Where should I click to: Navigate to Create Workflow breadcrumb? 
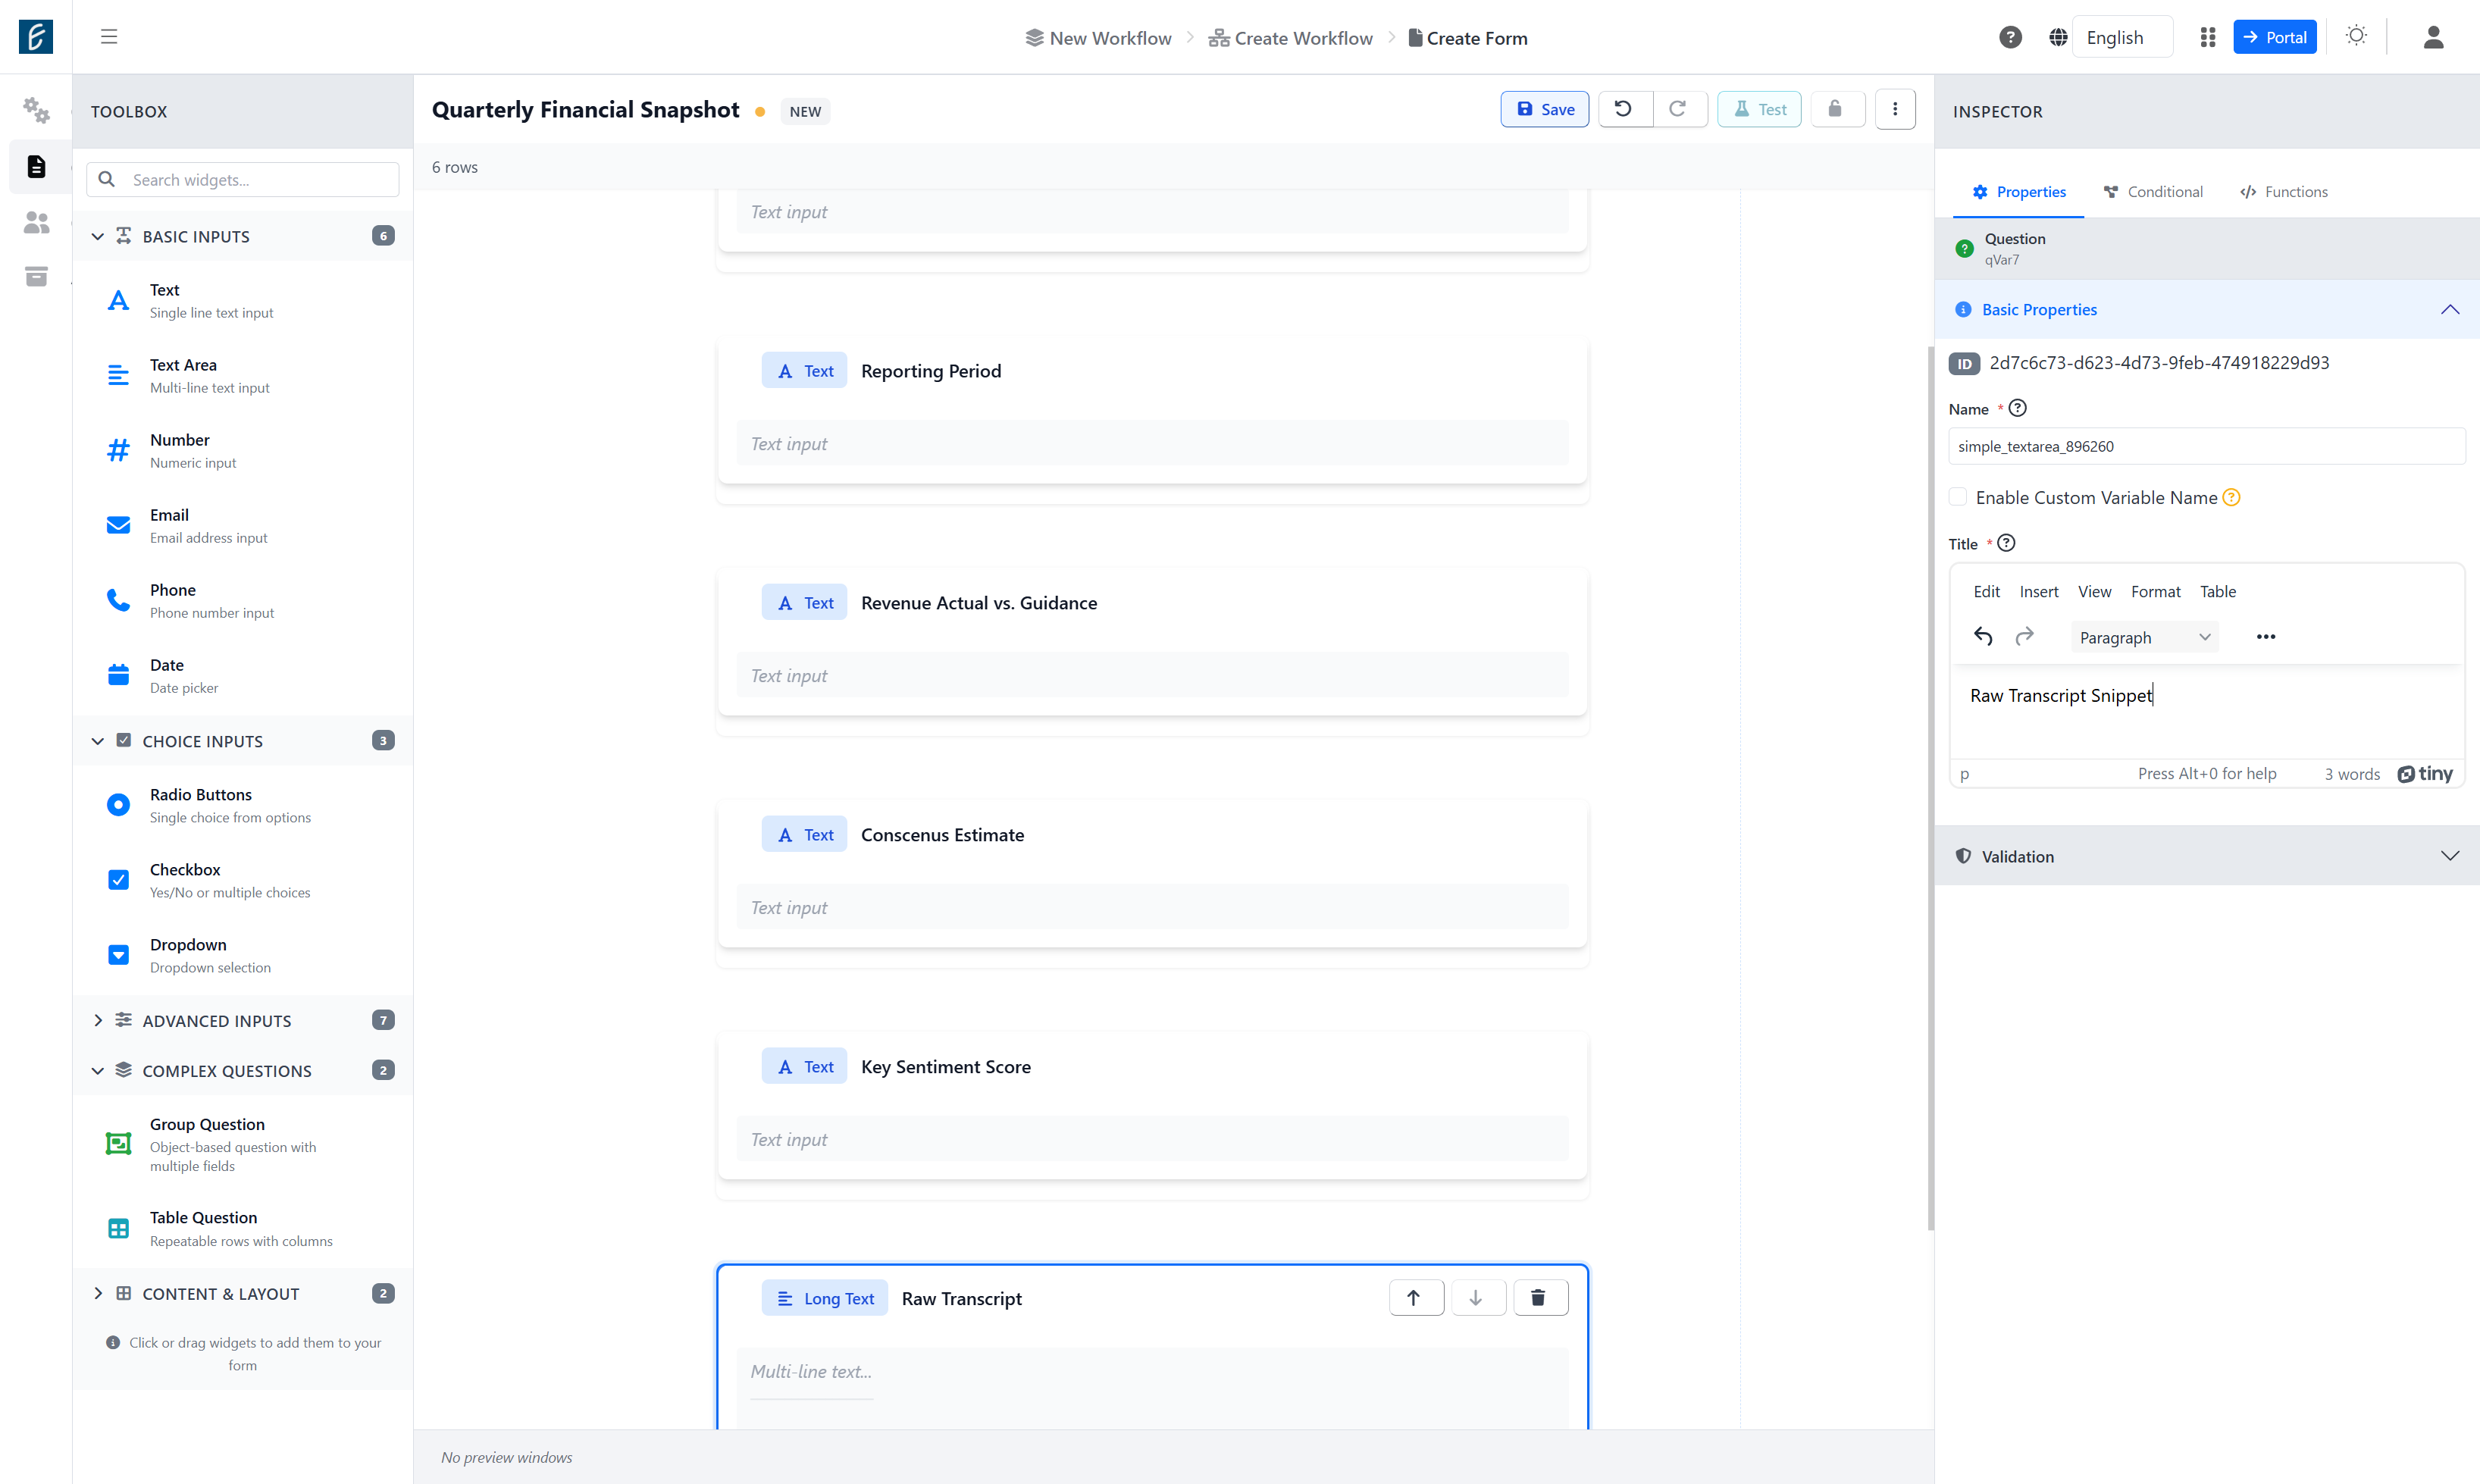1291,38
